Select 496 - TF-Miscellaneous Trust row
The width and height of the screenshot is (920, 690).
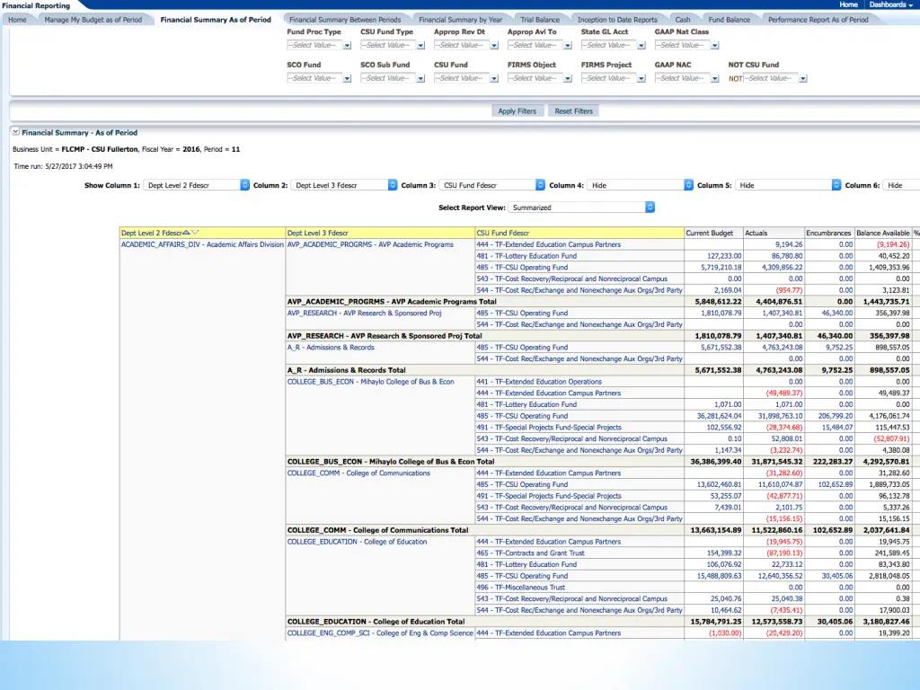tap(521, 588)
